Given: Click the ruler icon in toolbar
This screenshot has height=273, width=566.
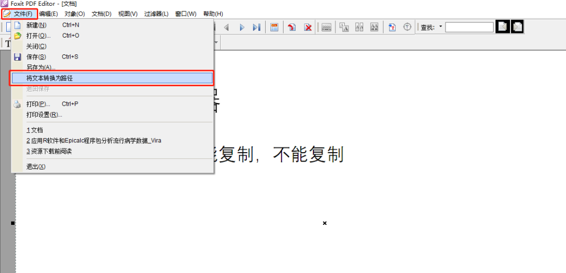Looking at the screenshot, I should pyautogui.click(x=326, y=27).
